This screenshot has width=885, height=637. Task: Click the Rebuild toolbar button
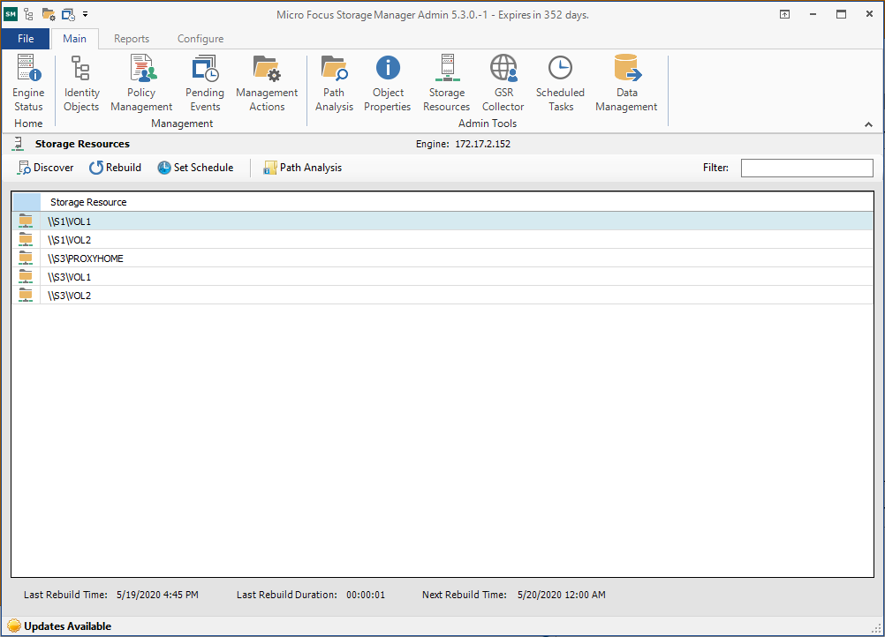115,168
